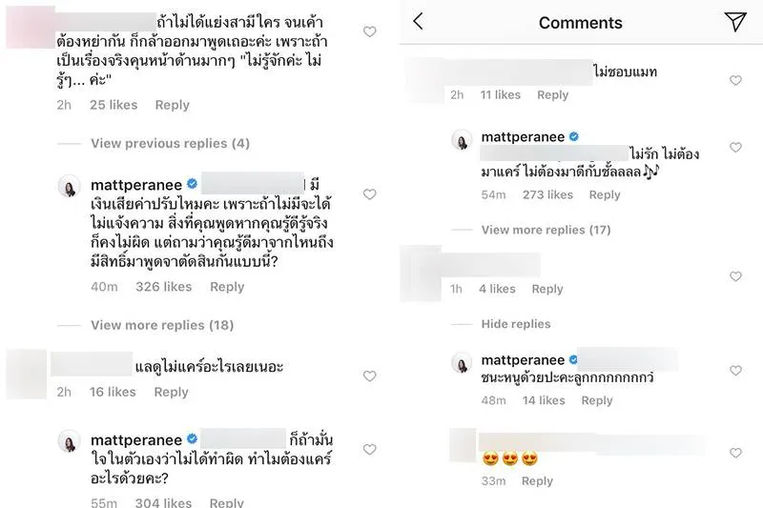Like the comment with 16 likes
763x508 pixels.
click(370, 376)
